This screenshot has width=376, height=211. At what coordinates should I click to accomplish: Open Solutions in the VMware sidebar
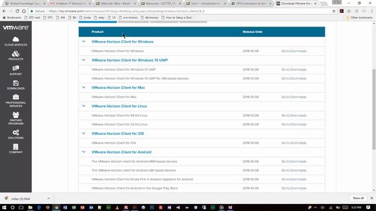[16, 134]
